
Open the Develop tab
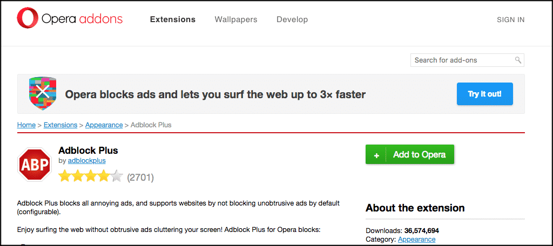tap(292, 19)
